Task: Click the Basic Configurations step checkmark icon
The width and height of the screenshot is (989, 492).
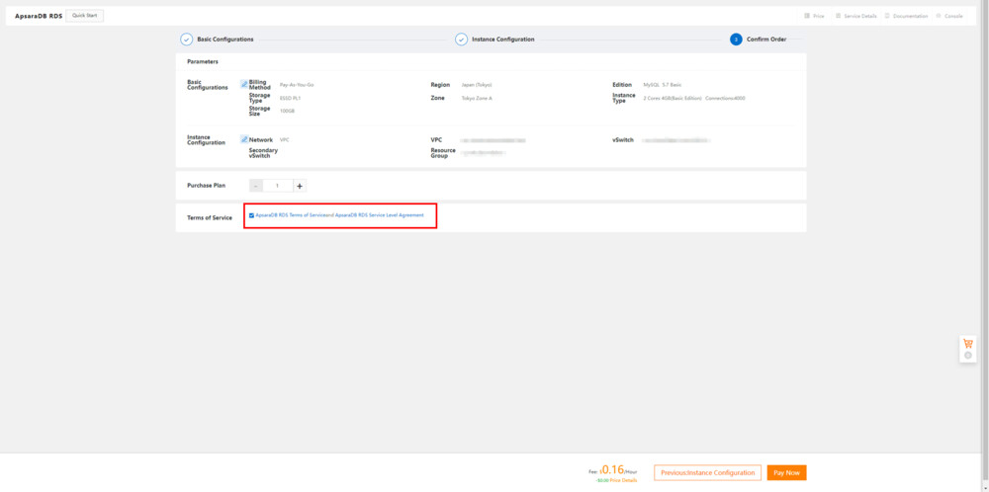Action: click(186, 40)
